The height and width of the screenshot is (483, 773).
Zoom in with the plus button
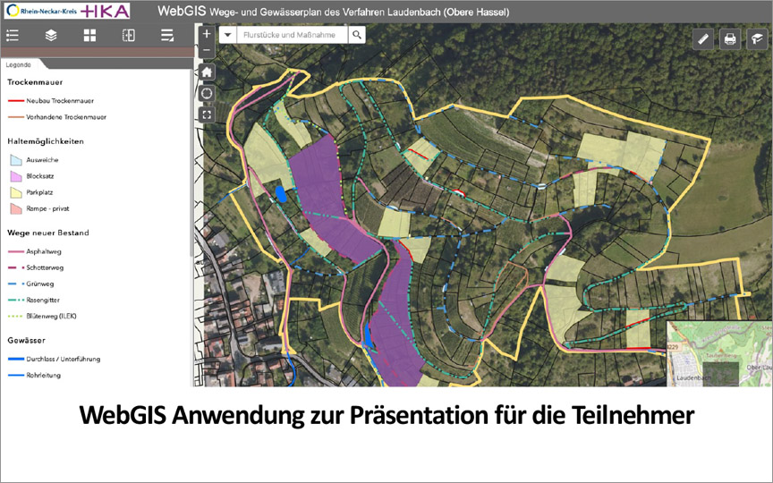(207, 34)
